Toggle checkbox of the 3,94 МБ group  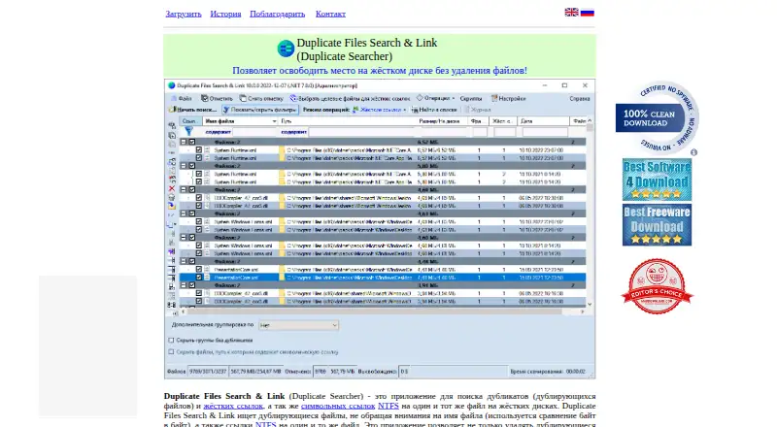tap(192, 285)
